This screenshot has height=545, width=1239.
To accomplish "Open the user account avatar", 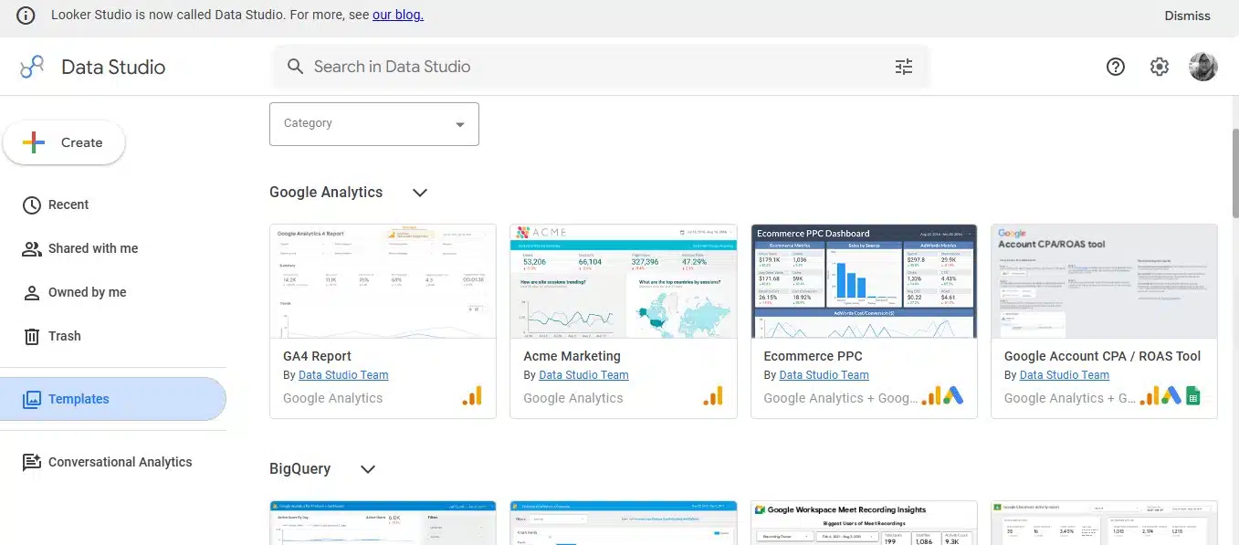I will pyautogui.click(x=1203, y=67).
